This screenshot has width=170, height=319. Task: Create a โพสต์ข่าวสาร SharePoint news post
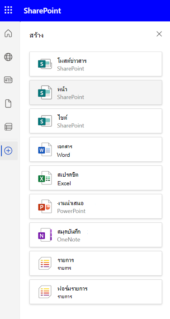pos(96,64)
